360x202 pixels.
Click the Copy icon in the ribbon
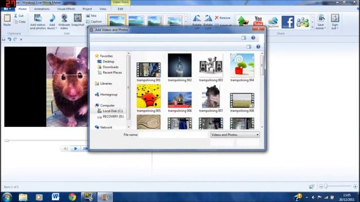coord(16,22)
